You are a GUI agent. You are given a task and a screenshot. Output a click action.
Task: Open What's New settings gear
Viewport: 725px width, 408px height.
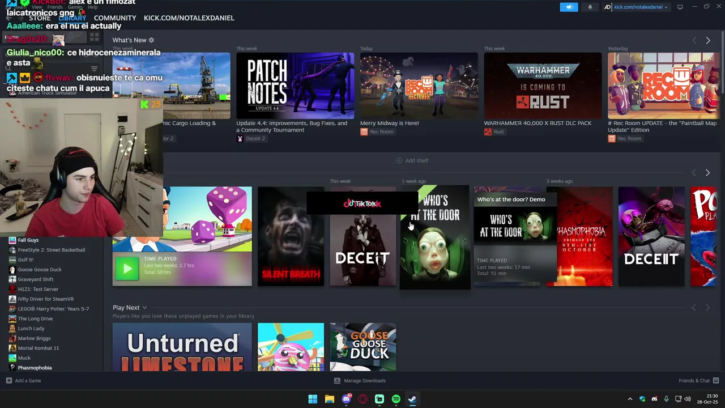point(151,40)
